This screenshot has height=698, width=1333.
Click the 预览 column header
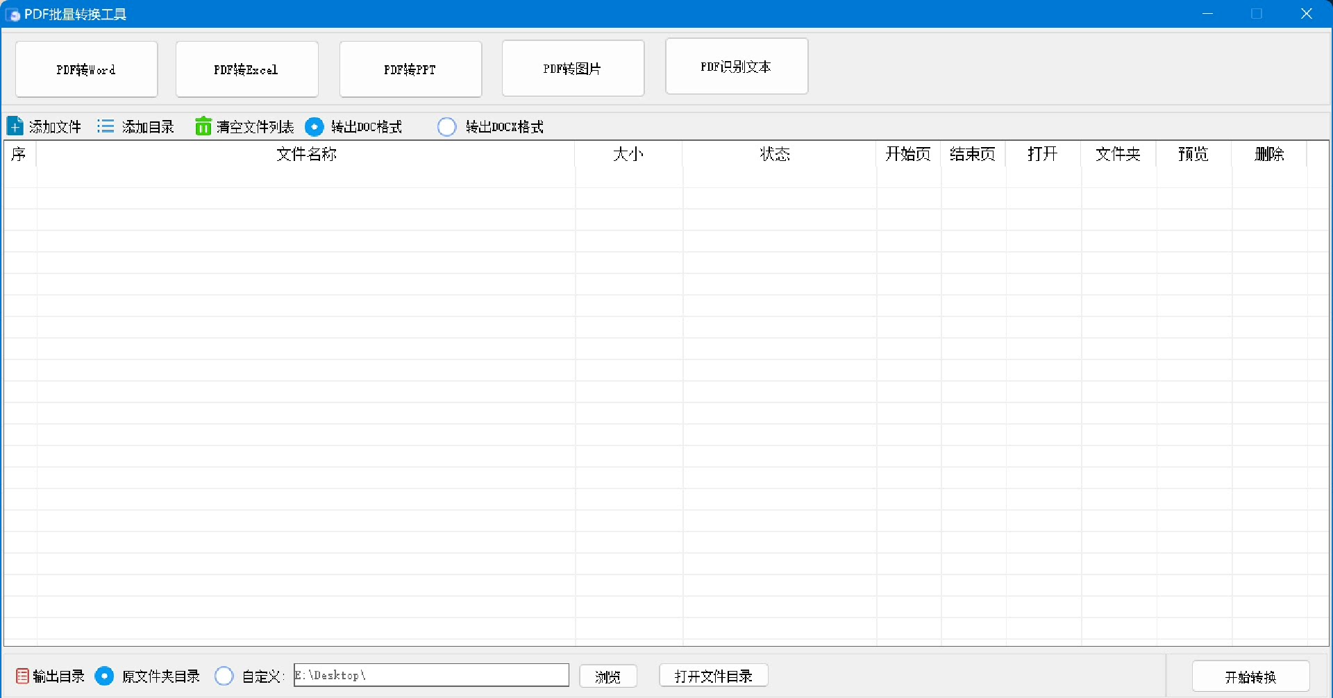[x=1193, y=154]
